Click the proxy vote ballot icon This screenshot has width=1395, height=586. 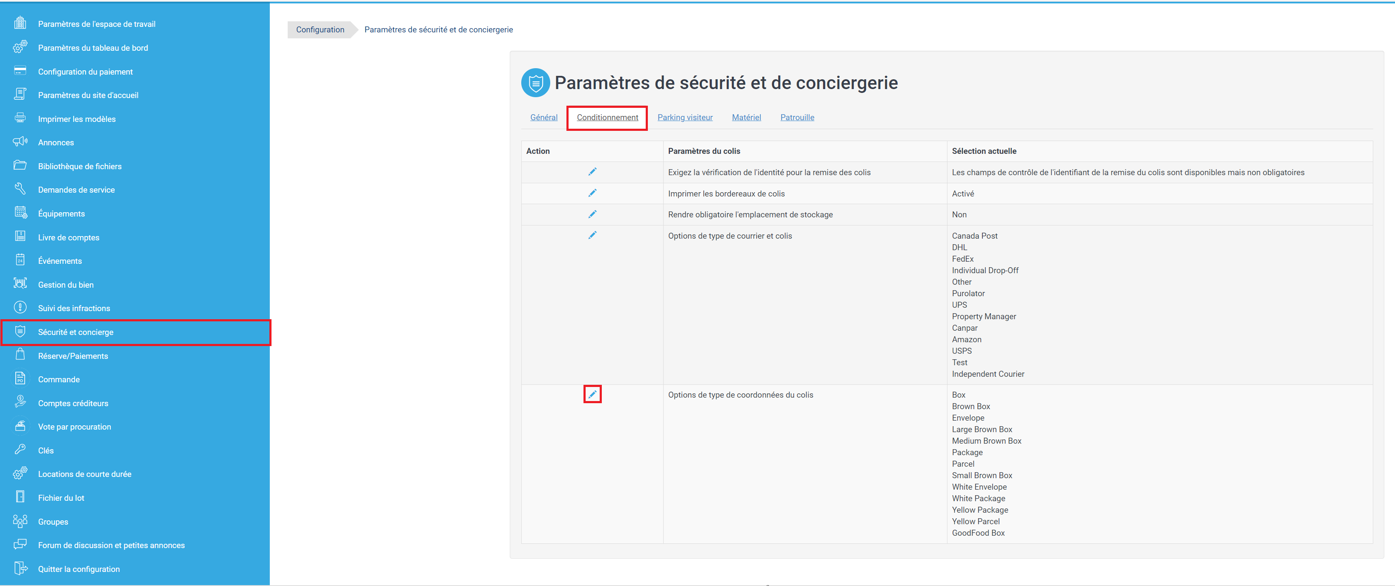(x=20, y=426)
